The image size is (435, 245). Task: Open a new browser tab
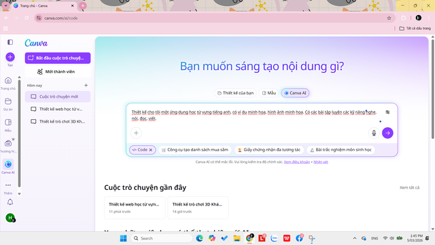point(83,5)
